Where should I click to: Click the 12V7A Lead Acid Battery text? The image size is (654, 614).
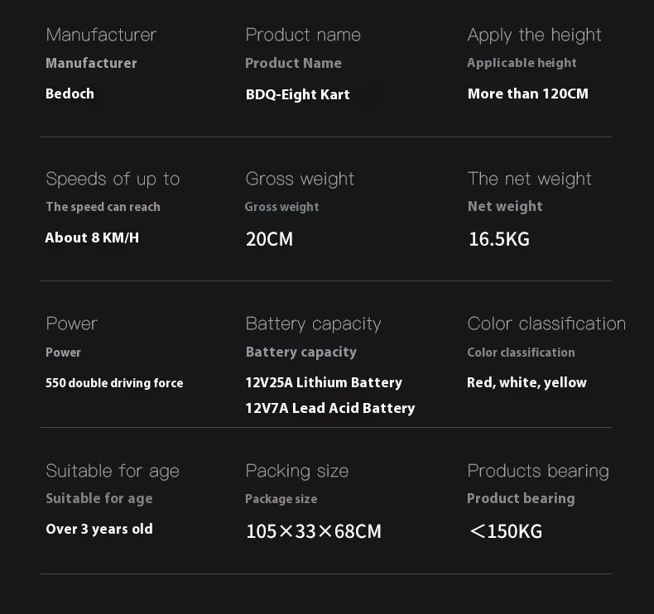click(x=329, y=408)
